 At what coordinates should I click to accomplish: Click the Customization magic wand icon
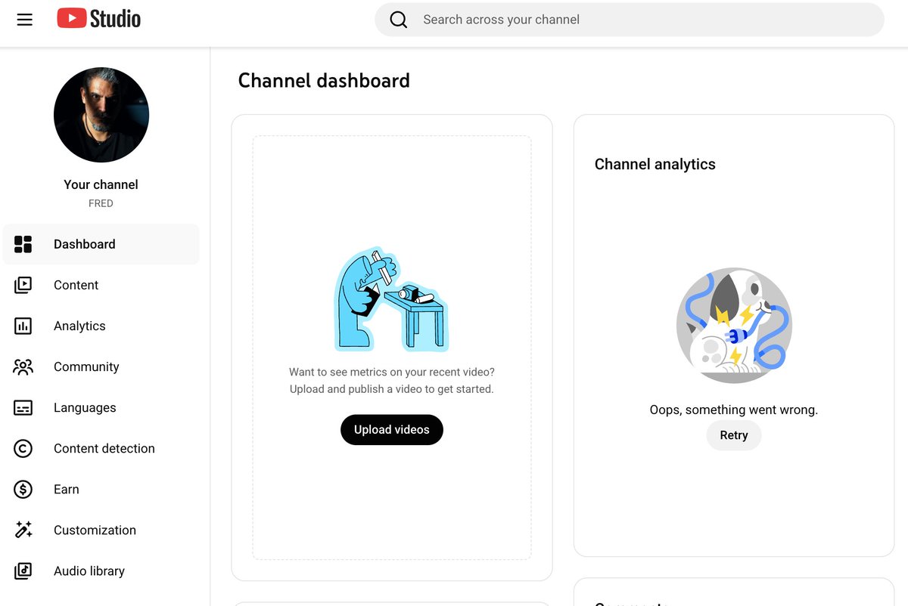(23, 530)
